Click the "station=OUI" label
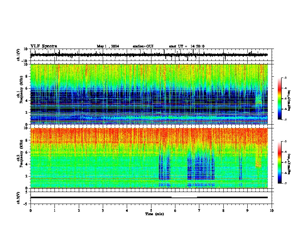 coord(143,46)
